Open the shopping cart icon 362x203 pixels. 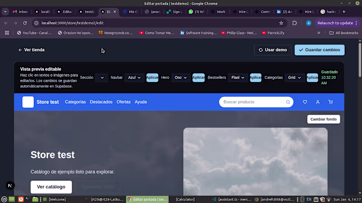click(331, 102)
